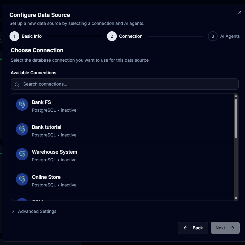
Task: Expand Advanced Settings chevron
Action: click(x=13, y=211)
